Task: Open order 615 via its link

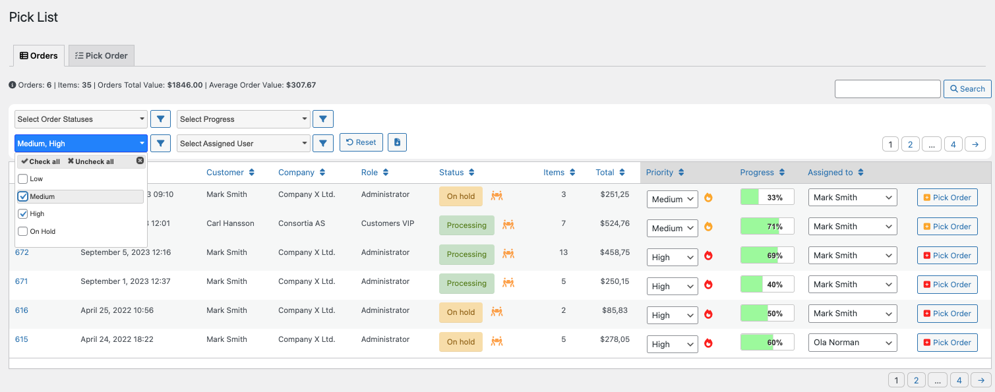Action: pyautogui.click(x=22, y=339)
